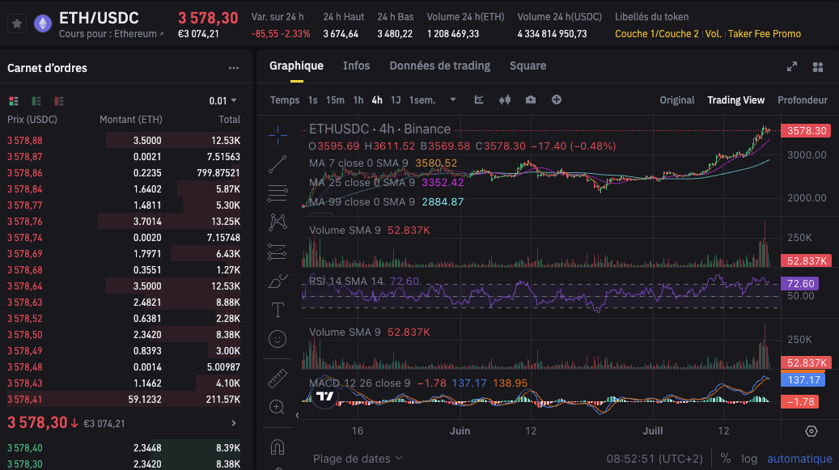Open technical indicators chart icon
This screenshot has height=470, width=839.
(x=479, y=100)
